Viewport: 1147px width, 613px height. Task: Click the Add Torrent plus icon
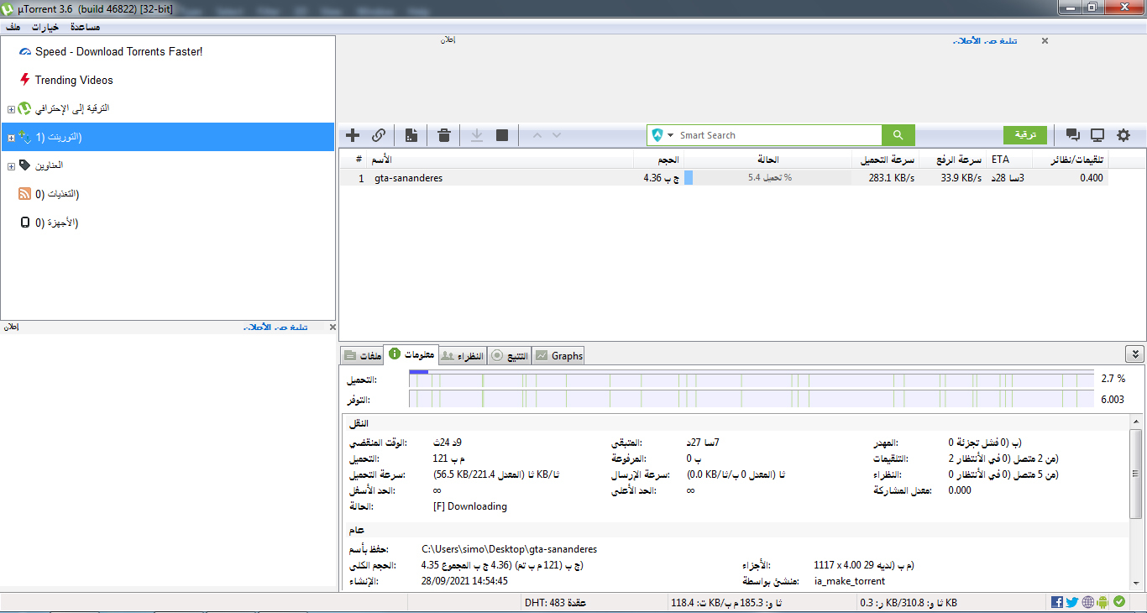pyautogui.click(x=353, y=135)
